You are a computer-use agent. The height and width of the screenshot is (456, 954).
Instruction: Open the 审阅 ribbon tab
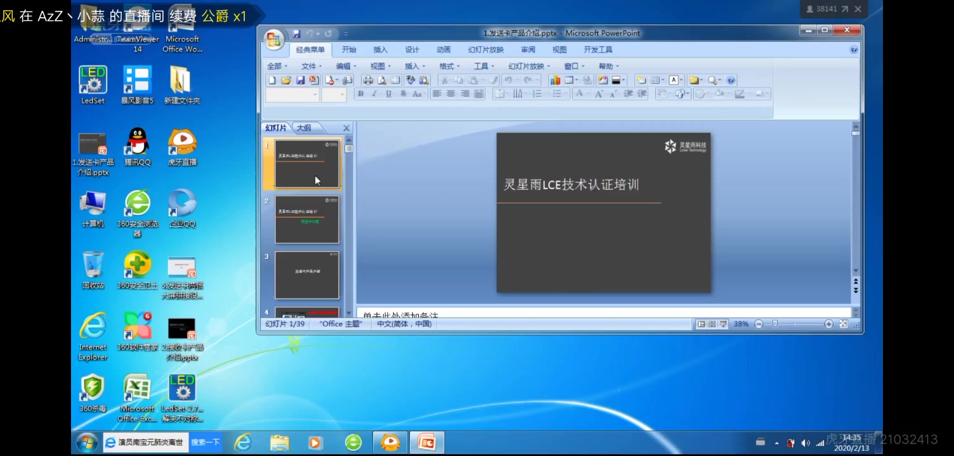point(528,49)
